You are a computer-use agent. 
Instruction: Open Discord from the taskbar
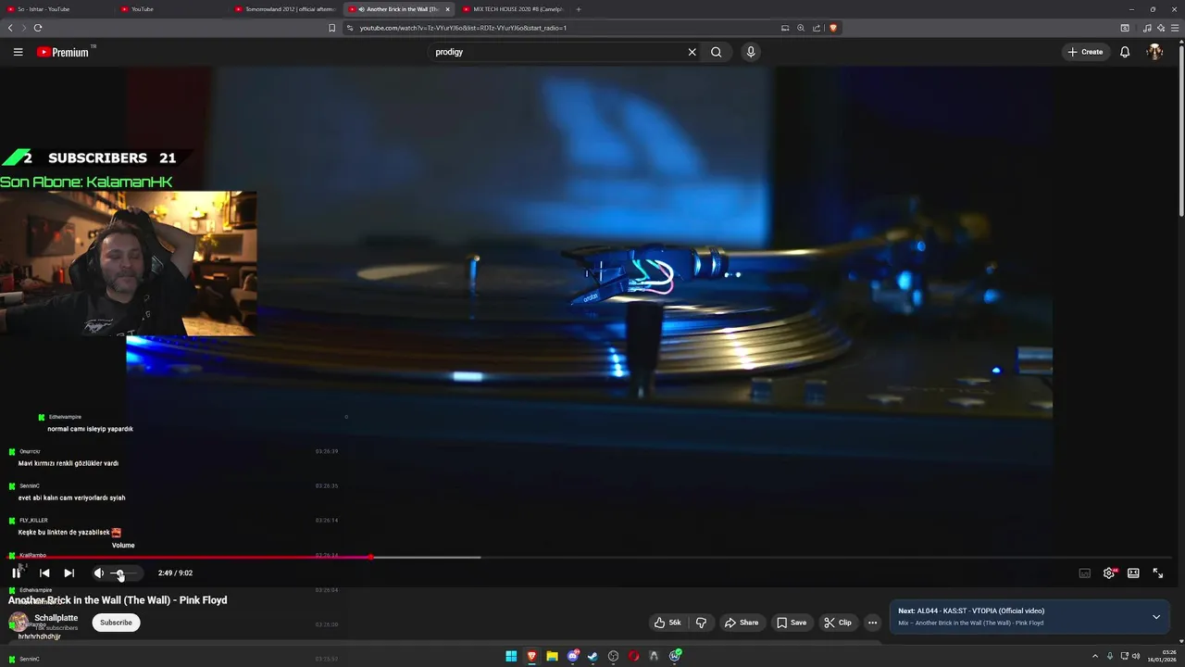coord(573,656)
